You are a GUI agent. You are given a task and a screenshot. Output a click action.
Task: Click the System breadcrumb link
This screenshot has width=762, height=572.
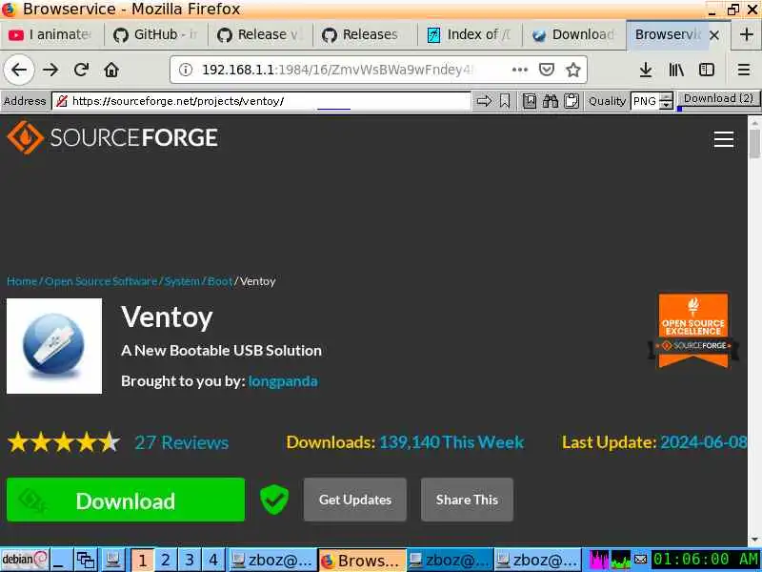point(182,281)
